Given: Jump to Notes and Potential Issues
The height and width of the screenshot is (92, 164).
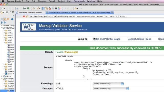Looking at the screenshot, I should click(107, 39).
